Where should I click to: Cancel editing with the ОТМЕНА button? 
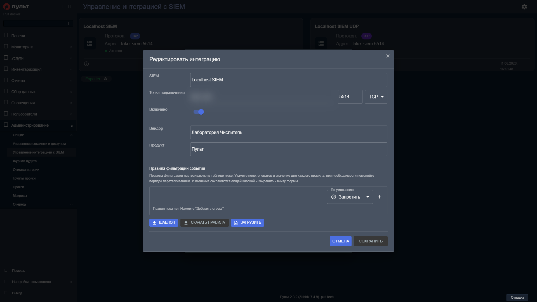click(340, 241)
